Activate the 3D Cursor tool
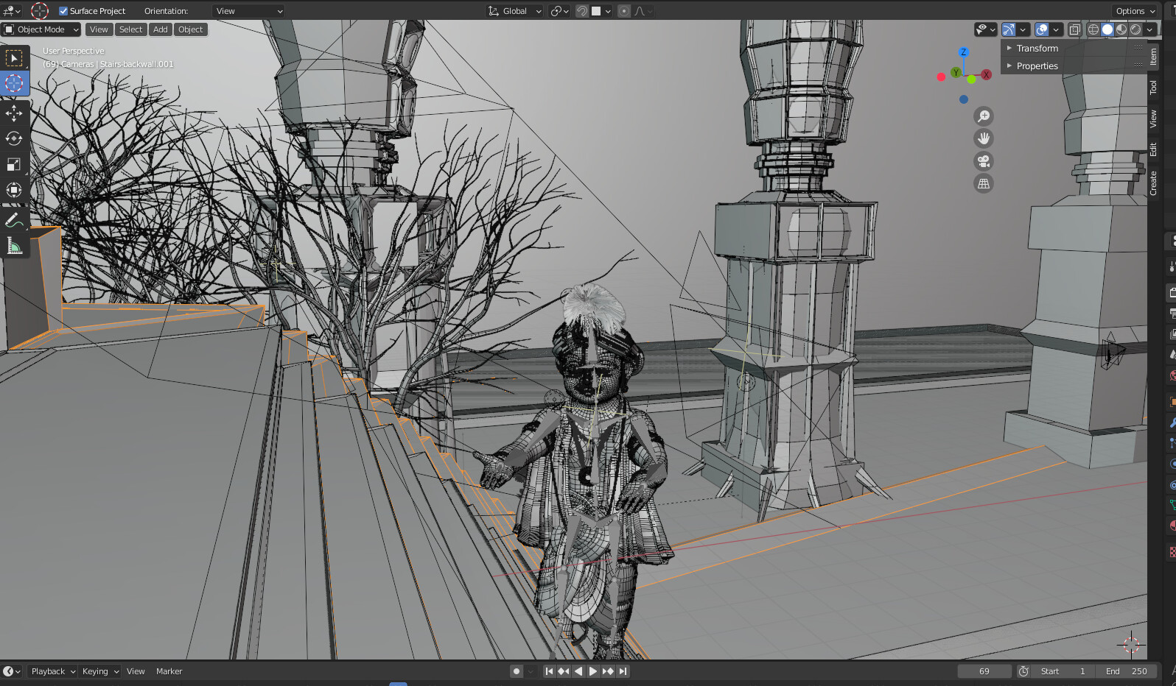This screenshot has width=1176, height=686. tap(14, 83)
